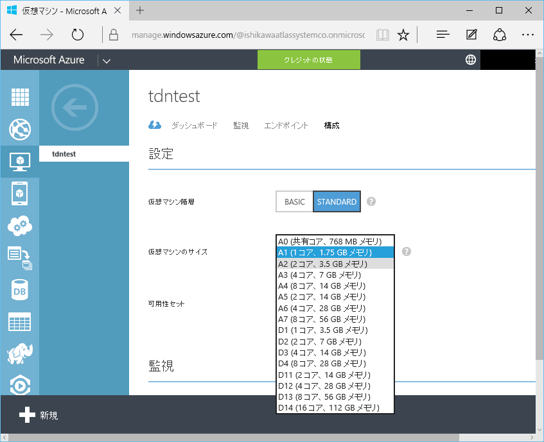Choose A4 8 cores 14 GB option
Viewport: 544px width, 442px height.
point(335,286)
